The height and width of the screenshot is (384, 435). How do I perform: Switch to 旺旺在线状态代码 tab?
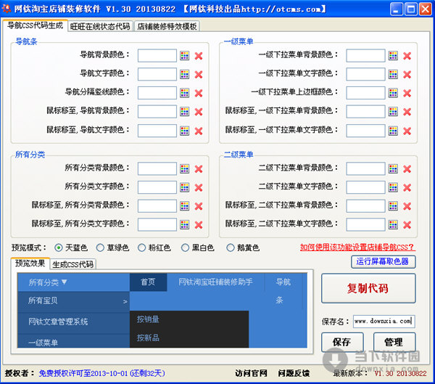[x=100, y=26]
